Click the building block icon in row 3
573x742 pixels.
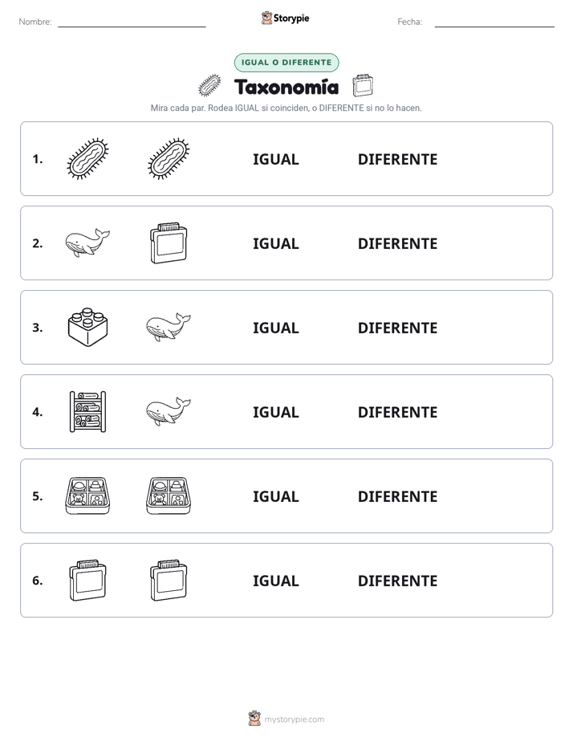[87, 327]
